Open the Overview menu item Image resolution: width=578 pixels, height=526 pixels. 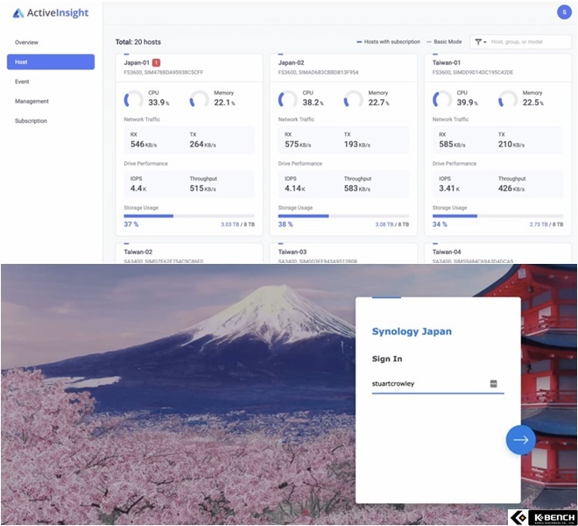tap(26, 42)
